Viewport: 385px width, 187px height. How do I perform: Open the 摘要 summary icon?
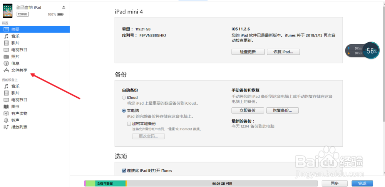7,29
